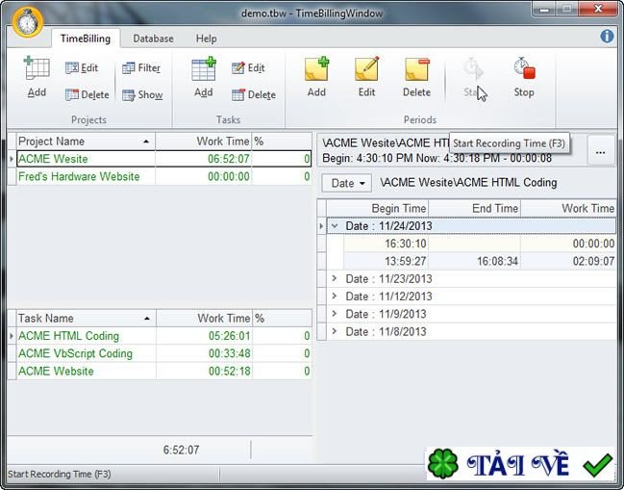Screen dimensions: 624x490
Task: Open the Database tab
Action: click(x=153, y=39)
